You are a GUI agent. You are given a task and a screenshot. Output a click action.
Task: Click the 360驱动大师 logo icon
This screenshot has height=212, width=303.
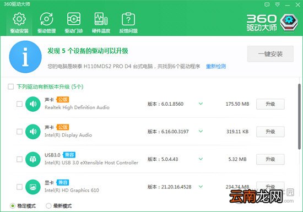(x=289, y=22)
